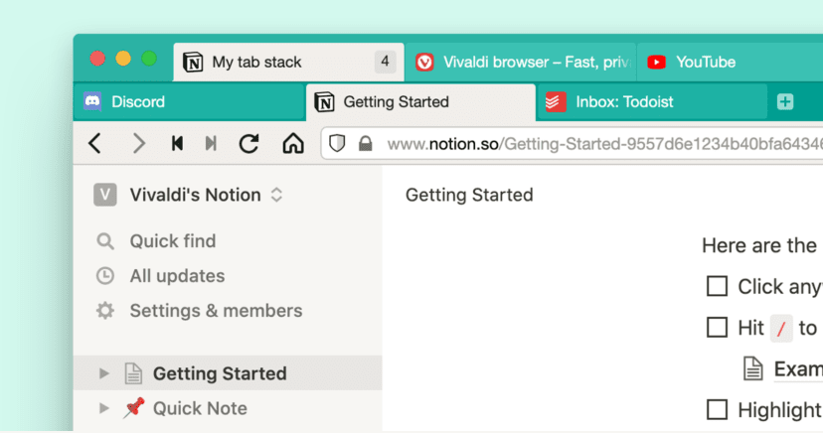The height and width of the screenshot is (433, 823).
Task: Expand the Quick Note tree item
Action: 104,408
